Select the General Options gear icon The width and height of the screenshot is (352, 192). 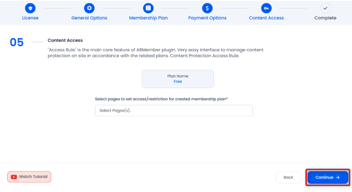pyautogui.click(x=89, y=8)
